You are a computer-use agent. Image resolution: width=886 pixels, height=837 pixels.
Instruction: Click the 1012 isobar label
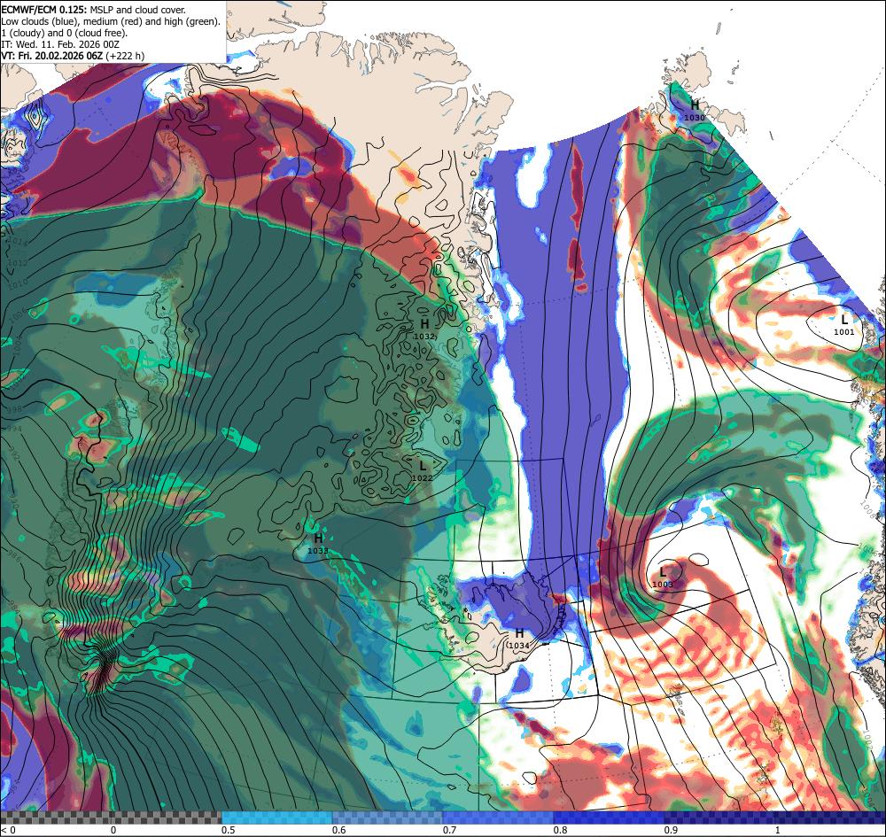19,263
